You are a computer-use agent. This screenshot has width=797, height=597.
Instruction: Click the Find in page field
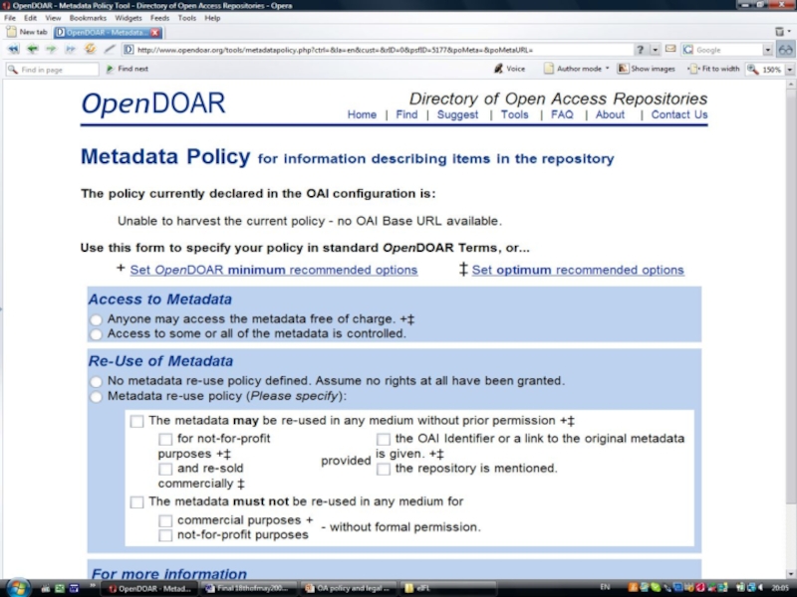[52, 70]
